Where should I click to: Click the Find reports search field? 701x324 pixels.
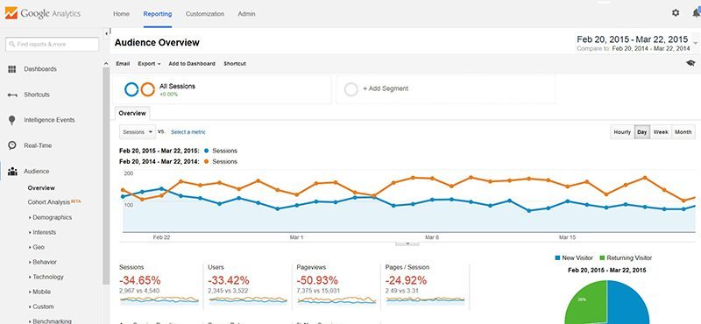point(52,45)
